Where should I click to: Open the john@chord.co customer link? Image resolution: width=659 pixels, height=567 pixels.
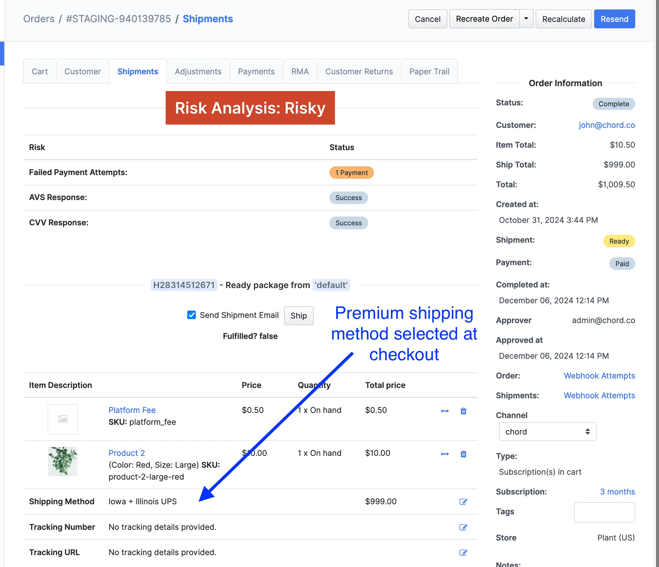607,125
